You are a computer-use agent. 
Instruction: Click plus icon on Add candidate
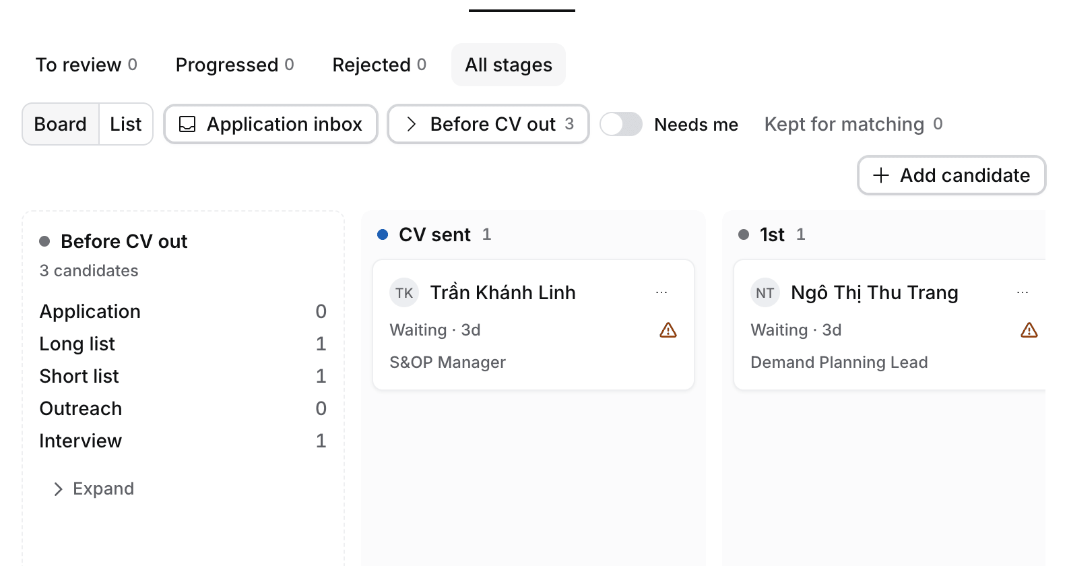[x=881, y=175]
